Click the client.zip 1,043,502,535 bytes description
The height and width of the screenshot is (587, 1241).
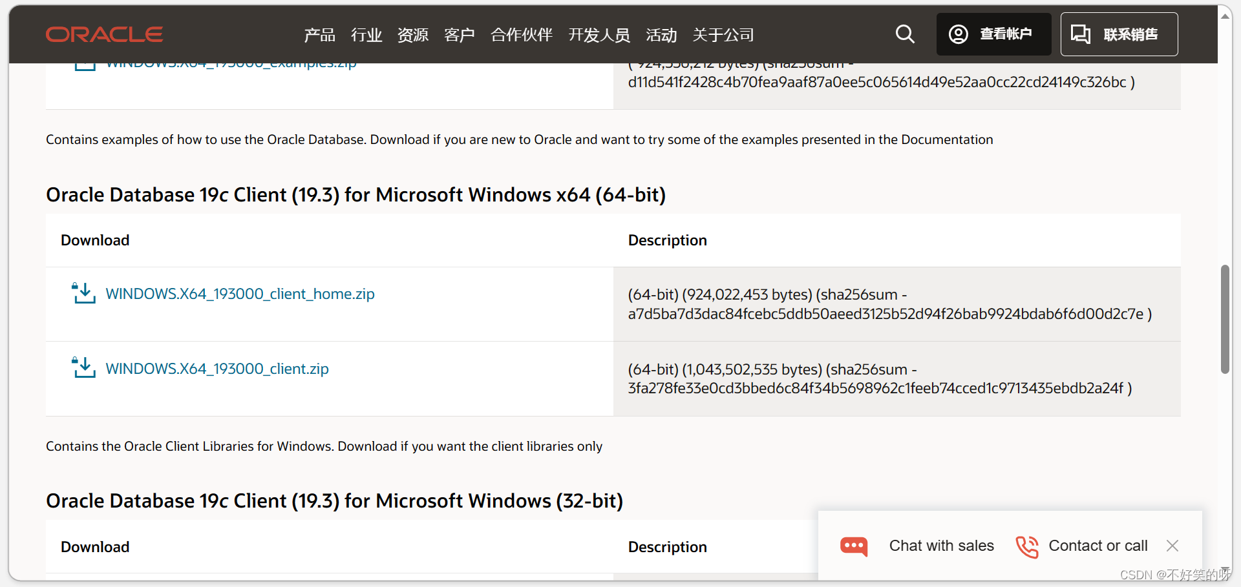[x=880, y=378]
